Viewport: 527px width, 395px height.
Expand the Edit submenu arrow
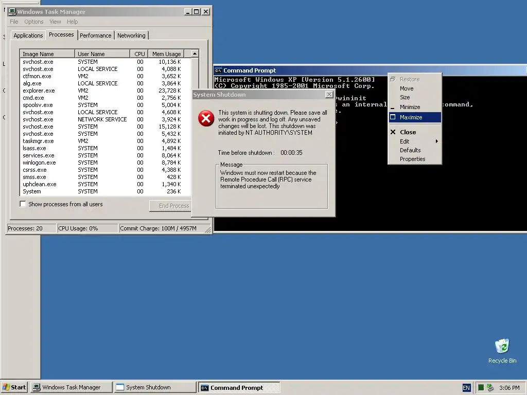coord(436,141)
